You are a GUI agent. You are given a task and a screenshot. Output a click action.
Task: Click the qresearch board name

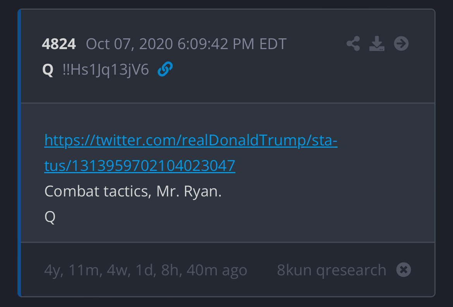(351, 270)
